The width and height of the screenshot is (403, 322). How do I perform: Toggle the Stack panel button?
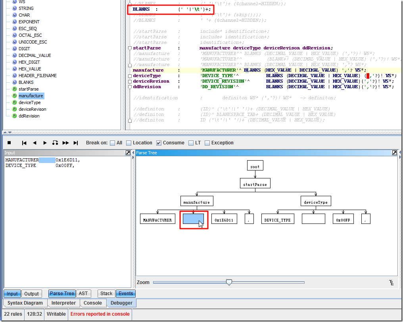pyautogui.click(x=106, y=294)
